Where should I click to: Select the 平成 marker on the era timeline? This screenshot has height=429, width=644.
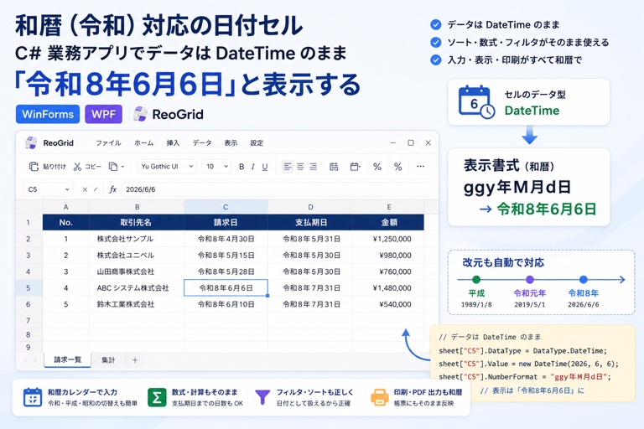point(476,280)
